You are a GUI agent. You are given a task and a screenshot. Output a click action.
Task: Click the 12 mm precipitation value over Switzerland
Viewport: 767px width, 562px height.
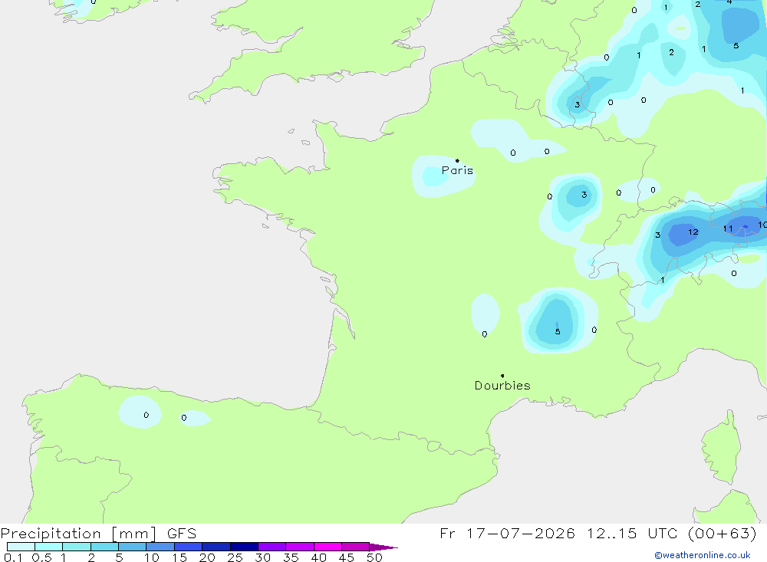coord(693,232)
